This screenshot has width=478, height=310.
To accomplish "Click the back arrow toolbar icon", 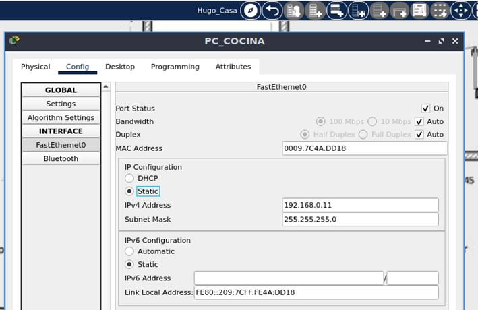I will pyautogui.click(x=272, y=10).
